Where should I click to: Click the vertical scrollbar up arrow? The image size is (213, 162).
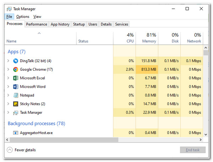click(x=206, y=48)
